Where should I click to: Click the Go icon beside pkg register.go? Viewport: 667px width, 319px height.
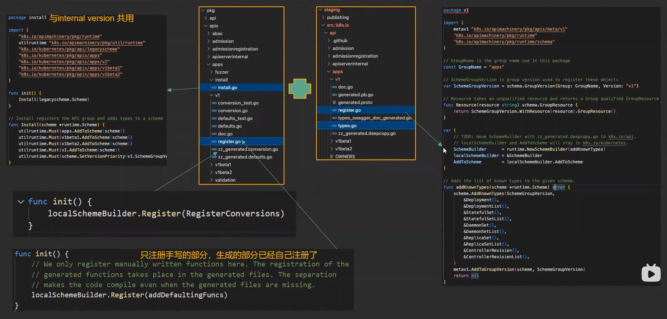[214, 142]
